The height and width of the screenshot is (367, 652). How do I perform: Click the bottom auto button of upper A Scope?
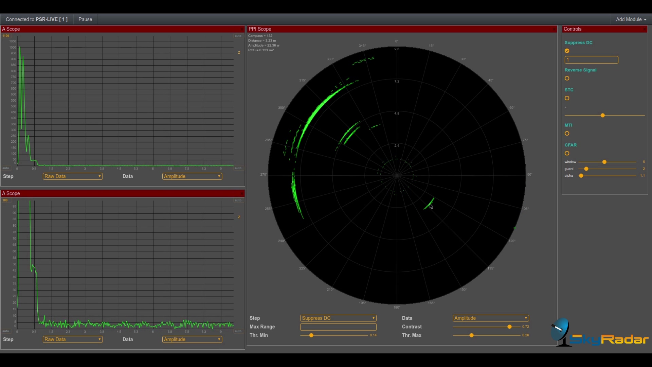tap(238, 168)
